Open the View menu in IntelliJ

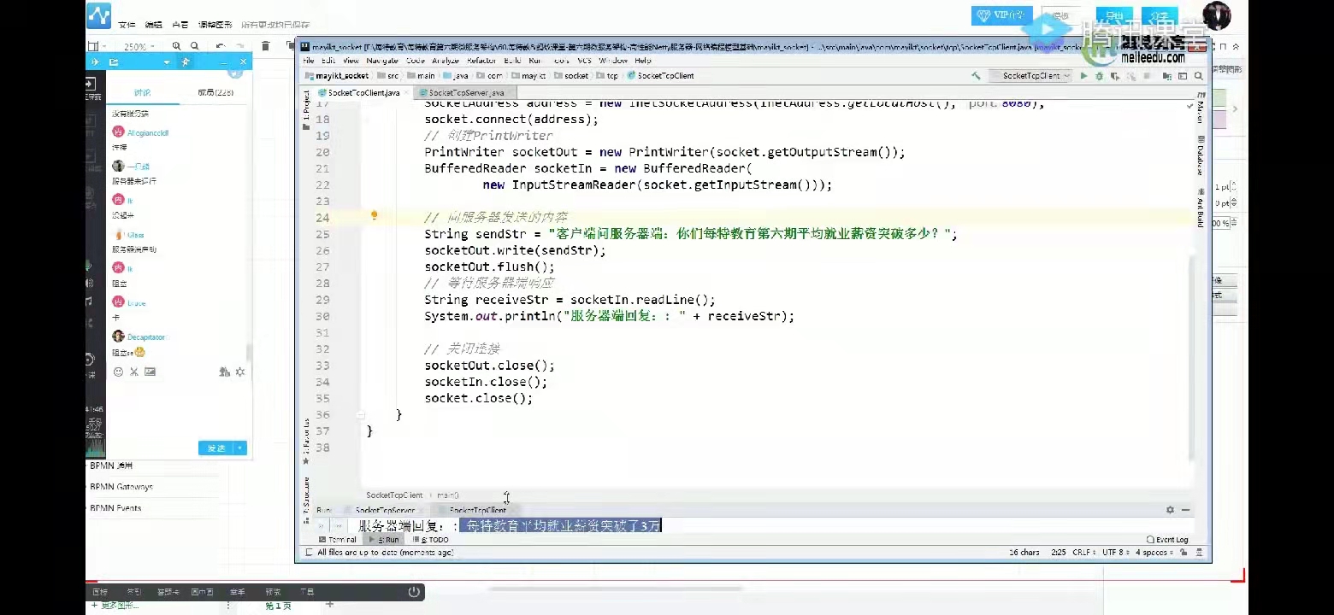(351, 61)
